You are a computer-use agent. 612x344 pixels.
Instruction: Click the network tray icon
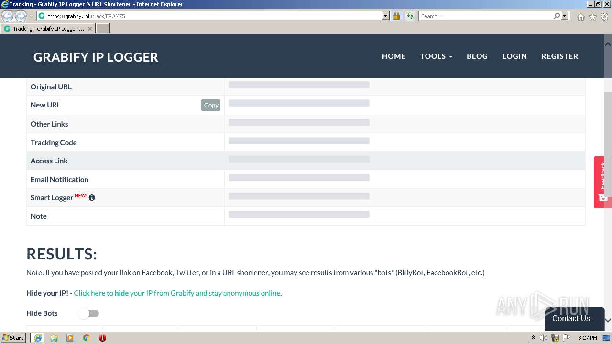click(555, 338)
